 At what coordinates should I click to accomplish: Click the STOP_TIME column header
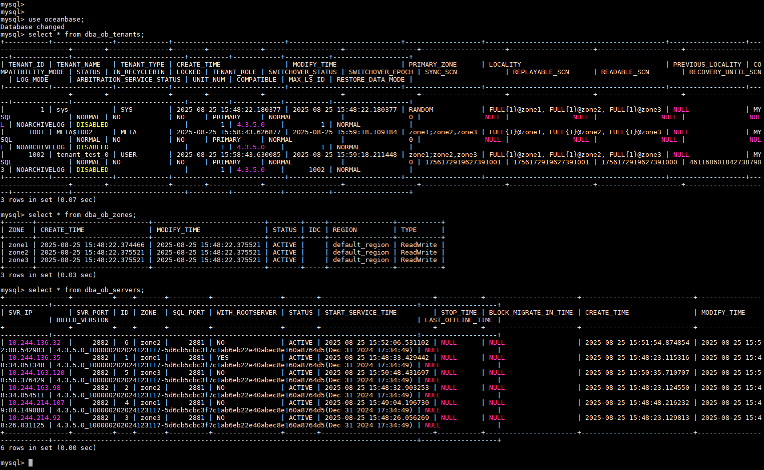coord(459,313)
